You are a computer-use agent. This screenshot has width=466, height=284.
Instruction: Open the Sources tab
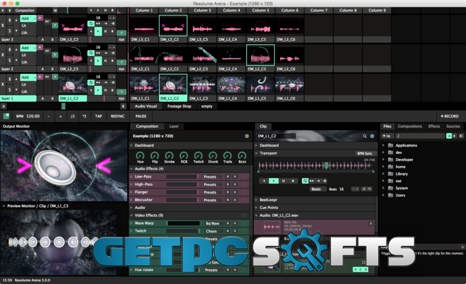click(453, 126)
